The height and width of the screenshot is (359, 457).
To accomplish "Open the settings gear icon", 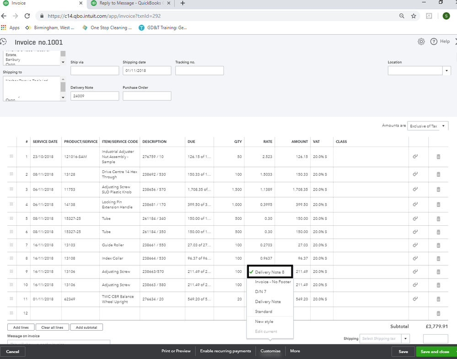I will 421,41.
